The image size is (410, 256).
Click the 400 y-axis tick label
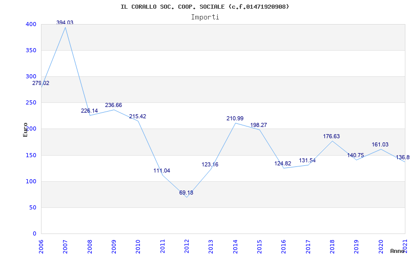[31, 24]
